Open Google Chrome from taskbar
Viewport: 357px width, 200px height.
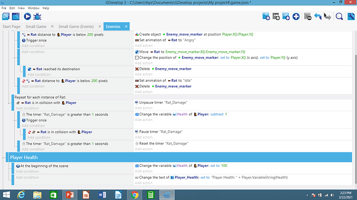135,195
